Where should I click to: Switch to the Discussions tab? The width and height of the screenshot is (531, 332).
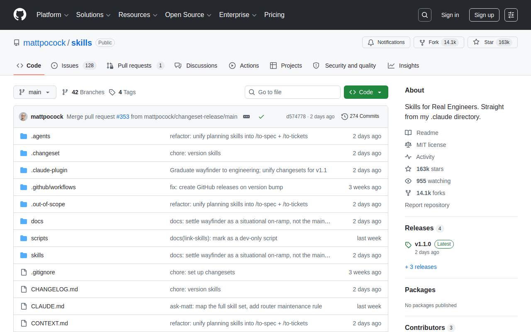pos(196,66)
